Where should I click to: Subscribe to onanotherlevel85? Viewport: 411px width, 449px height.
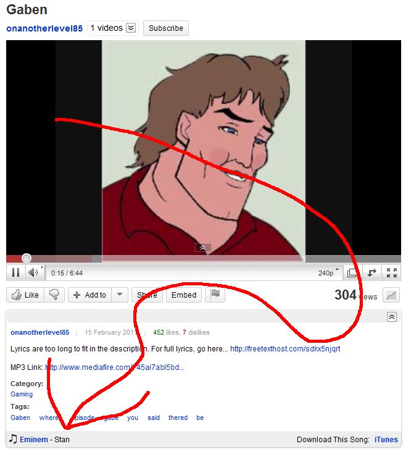tap(166, 28)
